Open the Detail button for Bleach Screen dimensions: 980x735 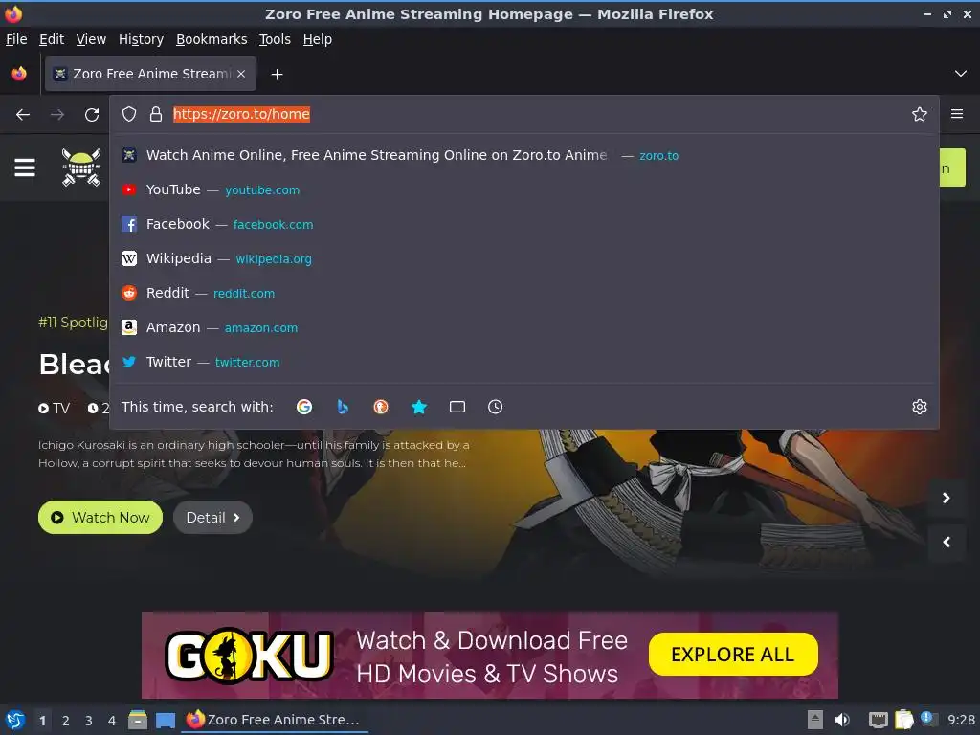tap(212, 518)
